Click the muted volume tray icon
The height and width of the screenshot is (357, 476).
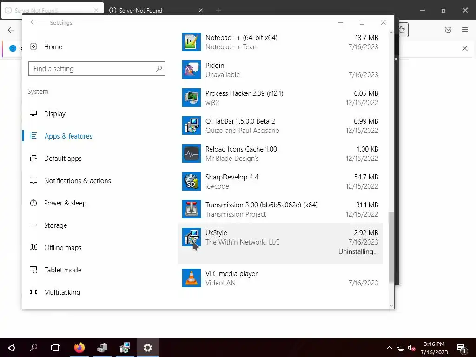click(x=412, y=348)
